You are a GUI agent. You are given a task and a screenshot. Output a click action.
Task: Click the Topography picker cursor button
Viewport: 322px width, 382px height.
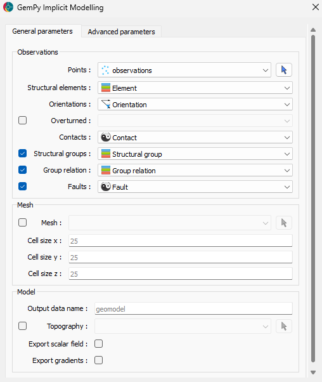[284, 326]
